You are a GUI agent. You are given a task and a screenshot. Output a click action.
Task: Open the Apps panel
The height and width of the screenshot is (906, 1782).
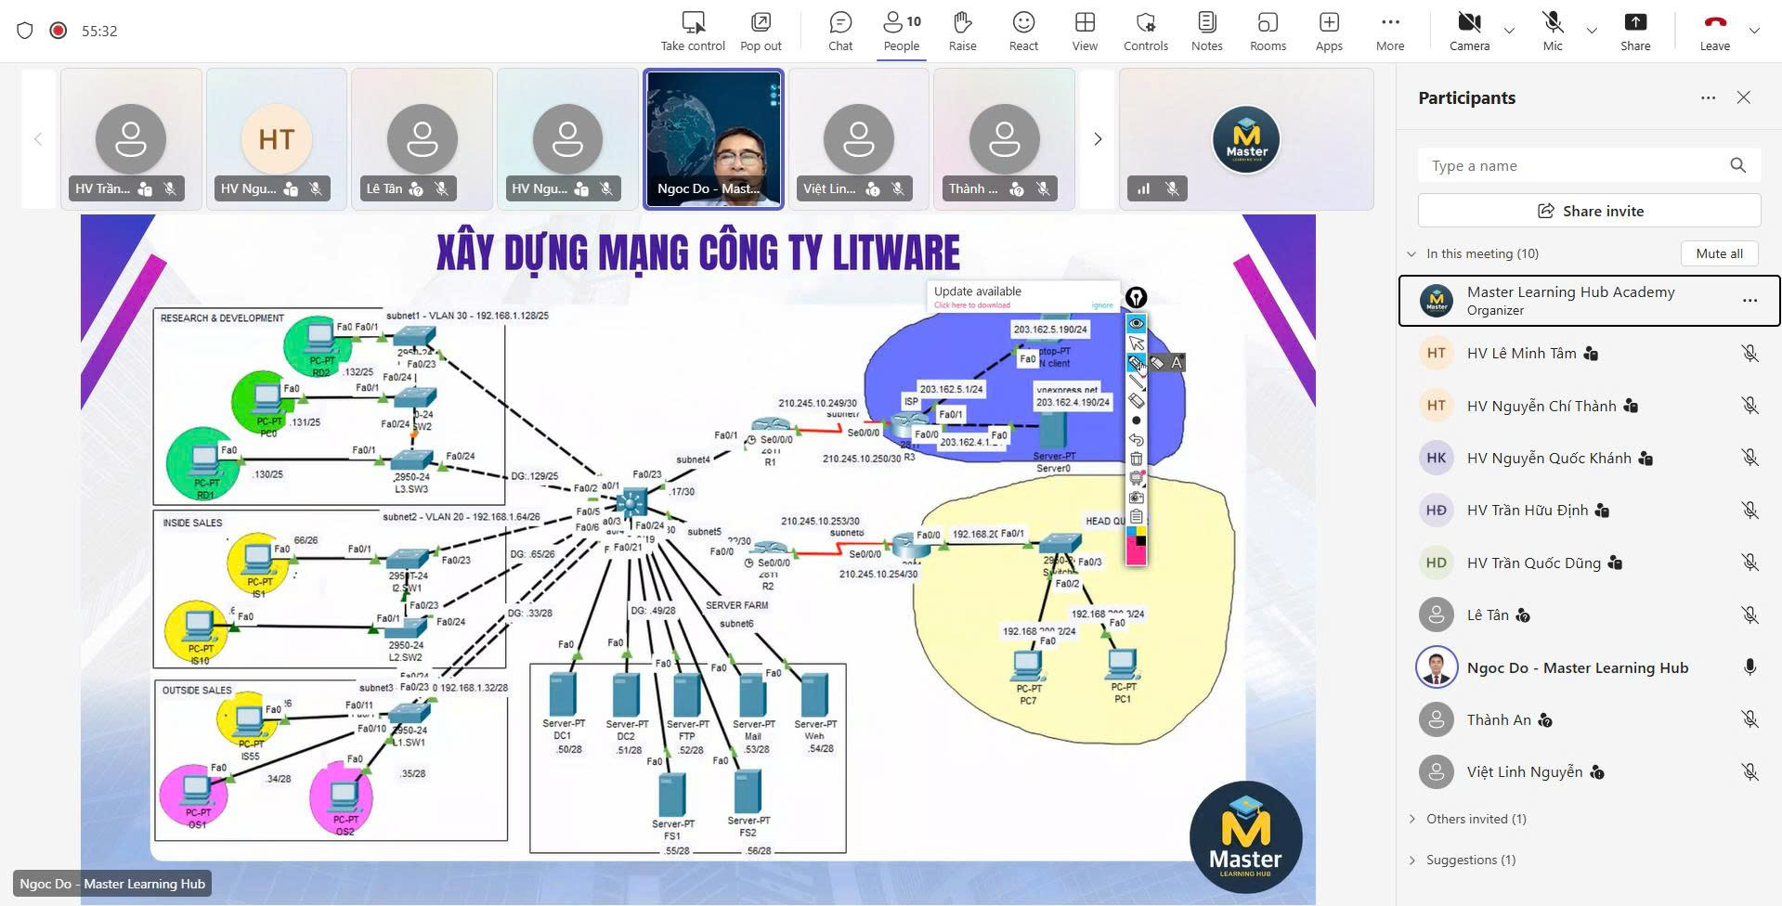click(x=1328, y=31)
